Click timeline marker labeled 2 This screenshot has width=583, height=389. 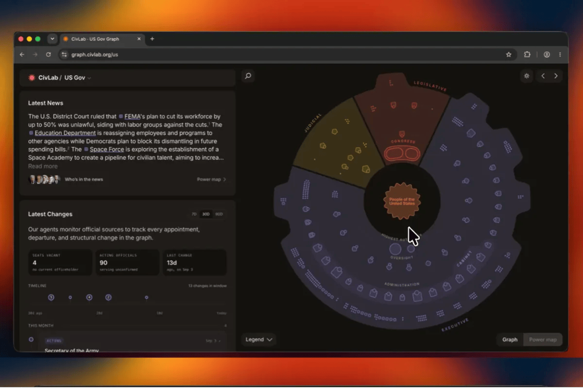[x=108, y=297]
